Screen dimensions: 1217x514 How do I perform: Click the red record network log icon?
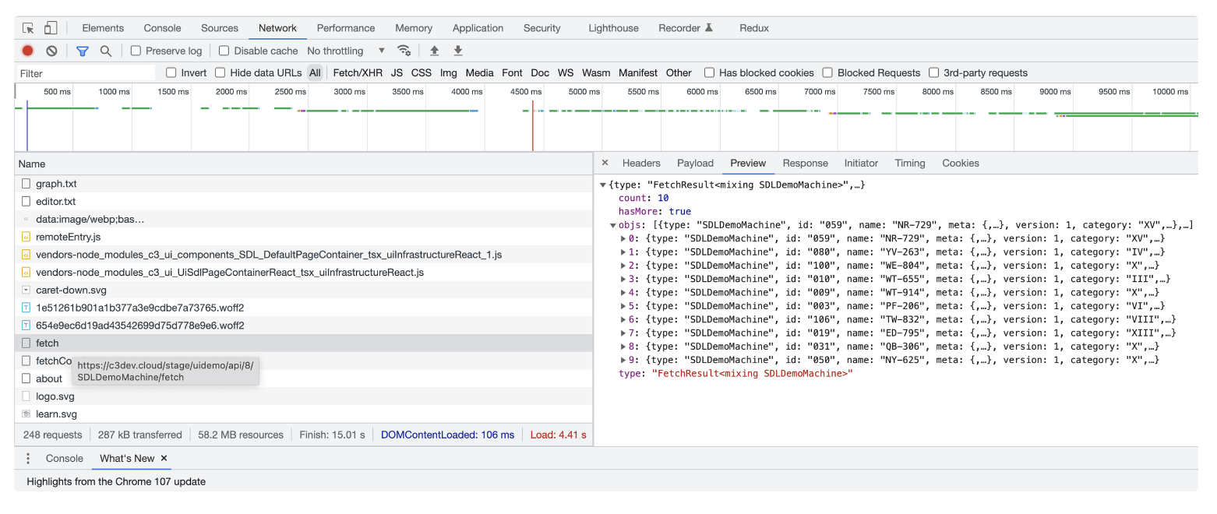coord(27,50)
